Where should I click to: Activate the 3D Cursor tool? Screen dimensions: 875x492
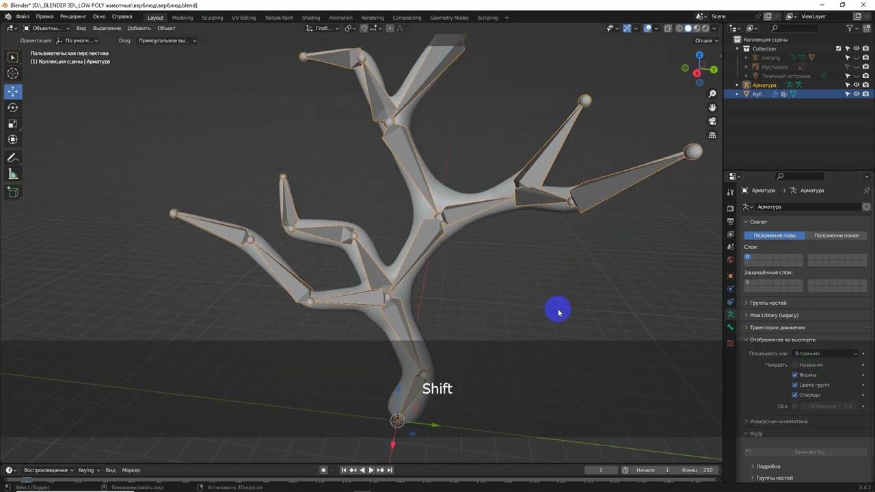(13, 74)
